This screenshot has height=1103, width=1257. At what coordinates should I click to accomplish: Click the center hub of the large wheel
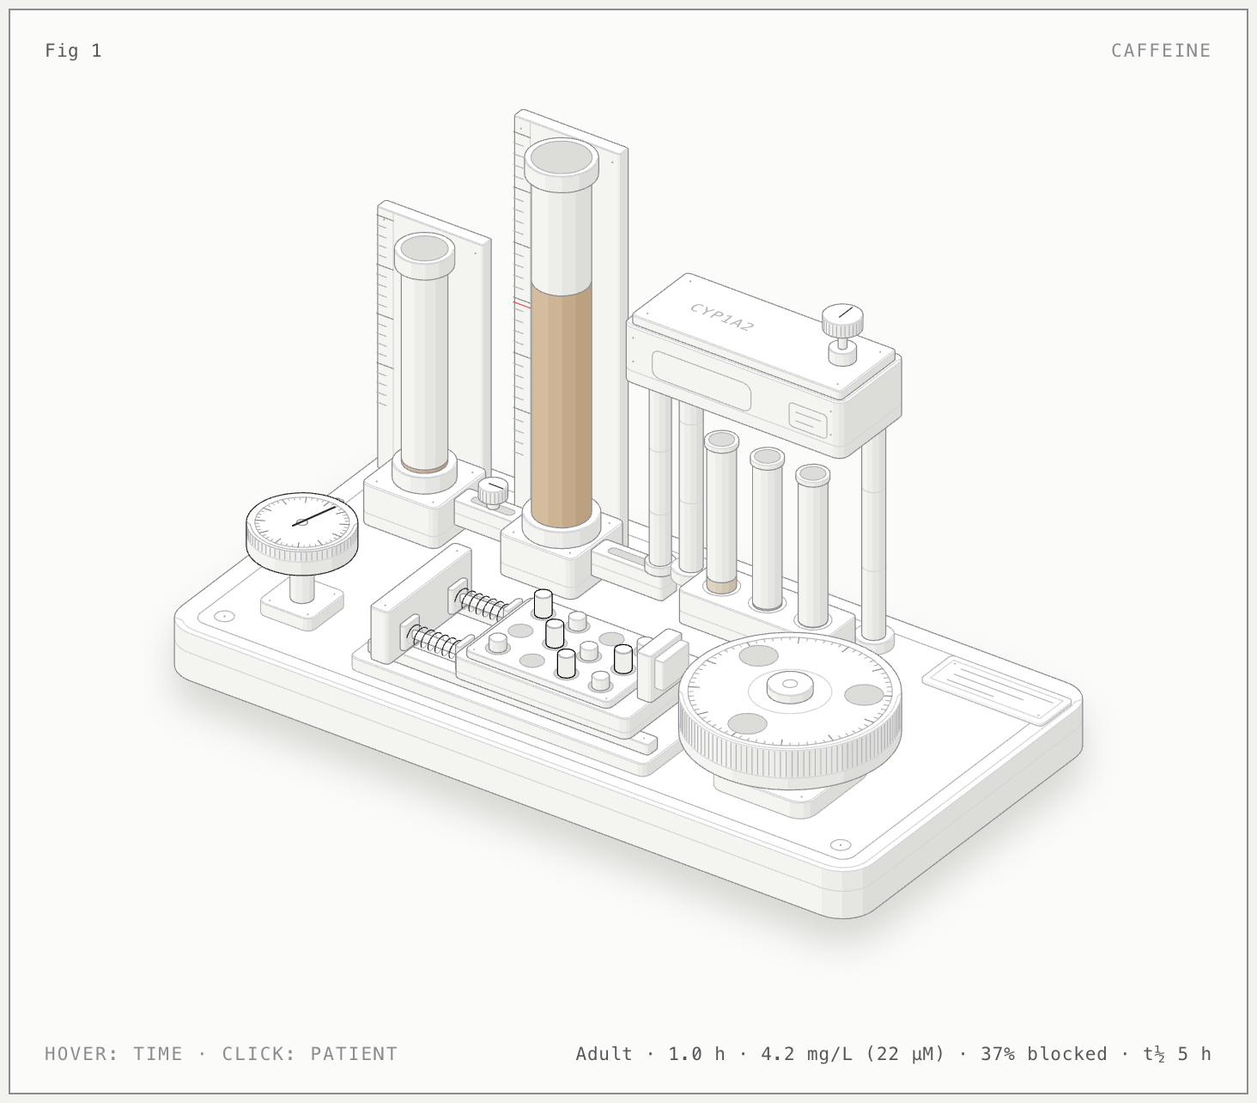click(x=790, y=686)
